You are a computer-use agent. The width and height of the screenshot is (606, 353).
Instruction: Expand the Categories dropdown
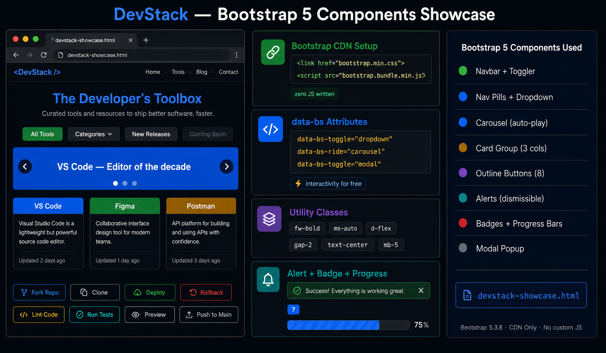(94, 134)
